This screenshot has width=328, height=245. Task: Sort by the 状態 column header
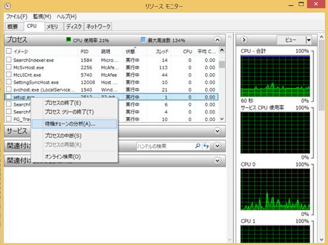(x=130, y=52)
